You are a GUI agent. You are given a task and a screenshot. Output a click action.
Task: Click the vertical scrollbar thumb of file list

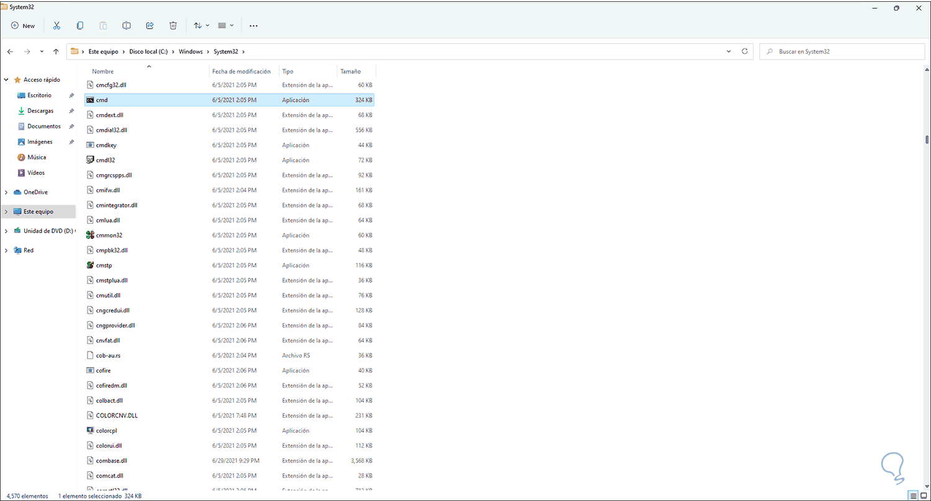coord(926,140)
